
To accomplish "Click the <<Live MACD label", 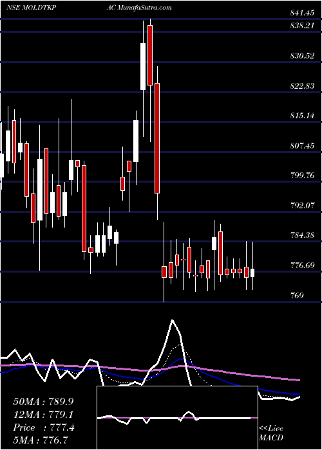I will [x=271, y=433].
